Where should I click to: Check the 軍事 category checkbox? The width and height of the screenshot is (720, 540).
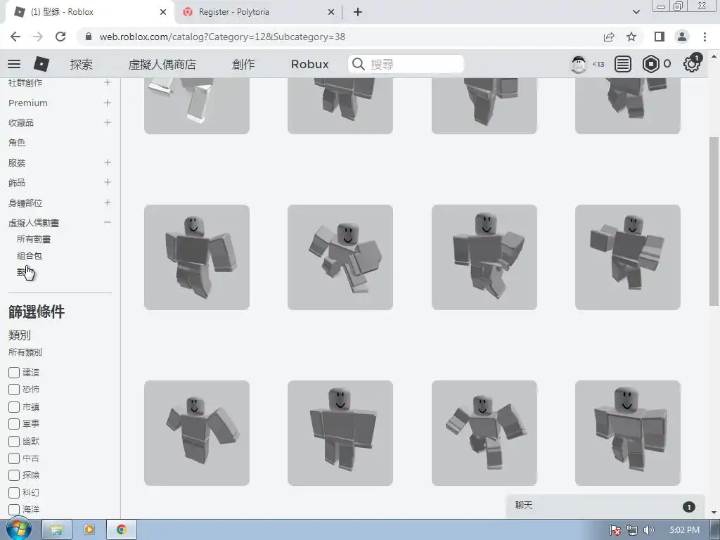(14, 424)
